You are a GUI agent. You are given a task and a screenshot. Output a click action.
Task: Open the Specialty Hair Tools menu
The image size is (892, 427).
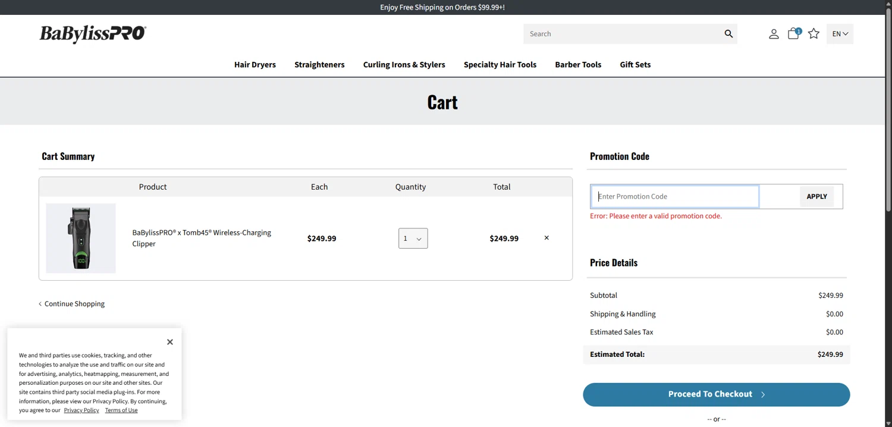(x=500, y=65)
